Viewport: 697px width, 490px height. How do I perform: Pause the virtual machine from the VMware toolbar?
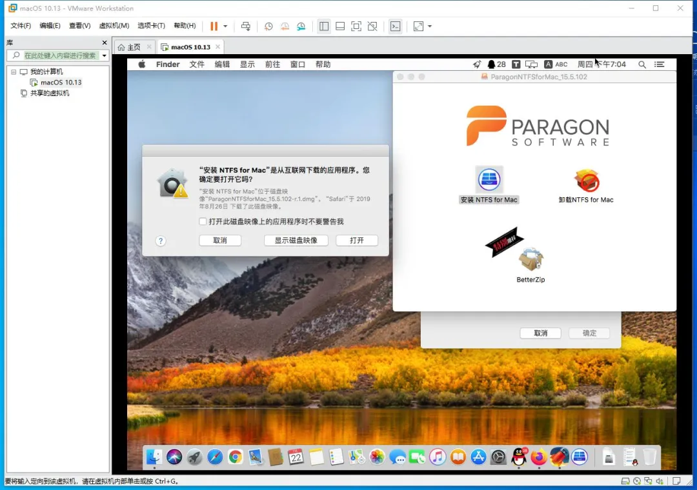[x=214, y=26]
